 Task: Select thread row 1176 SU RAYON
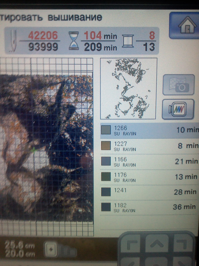tap(150, 177)
